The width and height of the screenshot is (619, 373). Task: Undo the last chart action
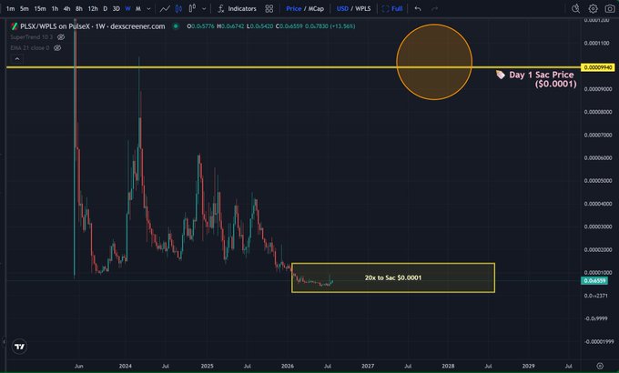coord(418,8)
